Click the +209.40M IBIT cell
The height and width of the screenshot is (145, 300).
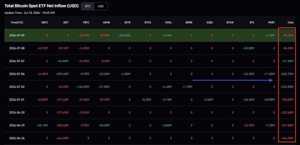tap(62, 74)
